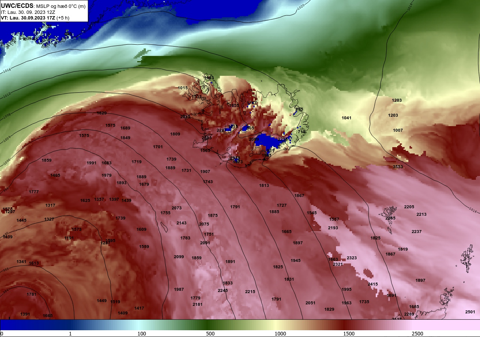480x337 pixels.
Task: Click the map value "1317"
Action: [50, 205]
